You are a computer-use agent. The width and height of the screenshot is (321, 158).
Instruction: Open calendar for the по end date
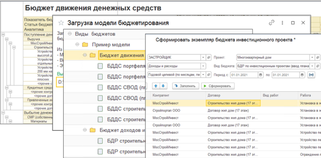tap(302, 75)
